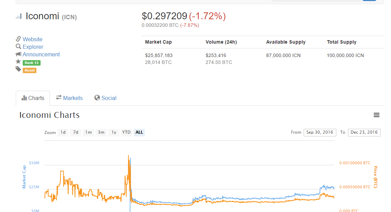Click the 0.00032200 BTC price
391x212 pixels.
point(160,25)
